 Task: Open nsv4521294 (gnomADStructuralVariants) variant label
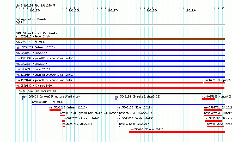[x=45, y=58]
